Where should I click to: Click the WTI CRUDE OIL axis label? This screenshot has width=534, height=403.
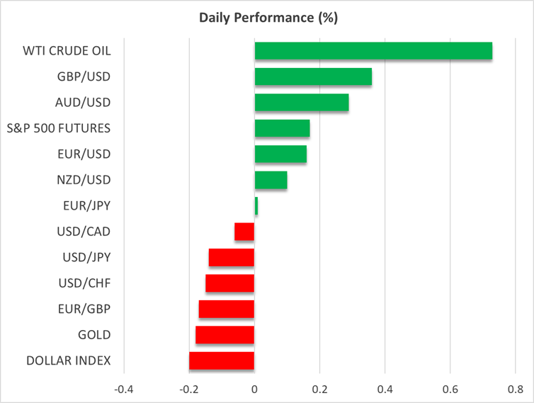click(69, 51)
